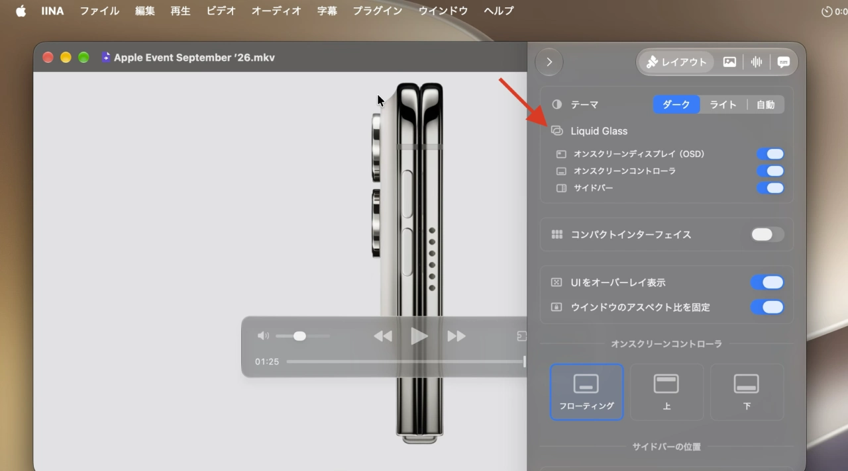Click the rewind button in controller
This screenshot has width=848, height=471.
[382, 336]
